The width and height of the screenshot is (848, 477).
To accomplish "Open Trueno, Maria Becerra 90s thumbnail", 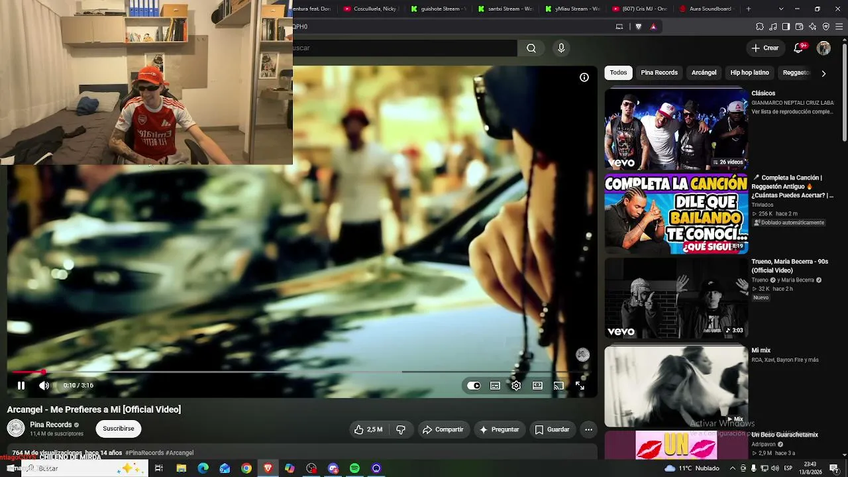I will point(676,299).
